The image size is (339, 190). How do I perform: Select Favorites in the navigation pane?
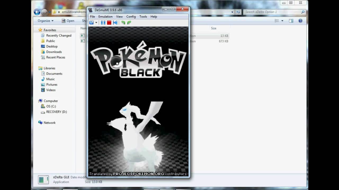click(50, 30)
